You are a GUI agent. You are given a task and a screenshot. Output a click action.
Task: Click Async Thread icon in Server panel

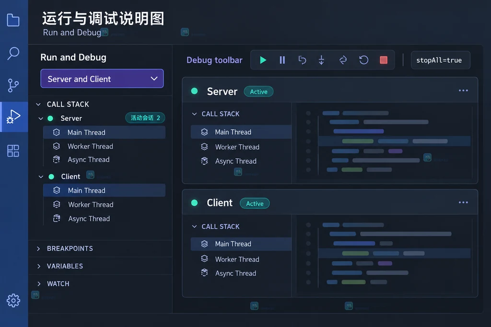pos(204,161)
